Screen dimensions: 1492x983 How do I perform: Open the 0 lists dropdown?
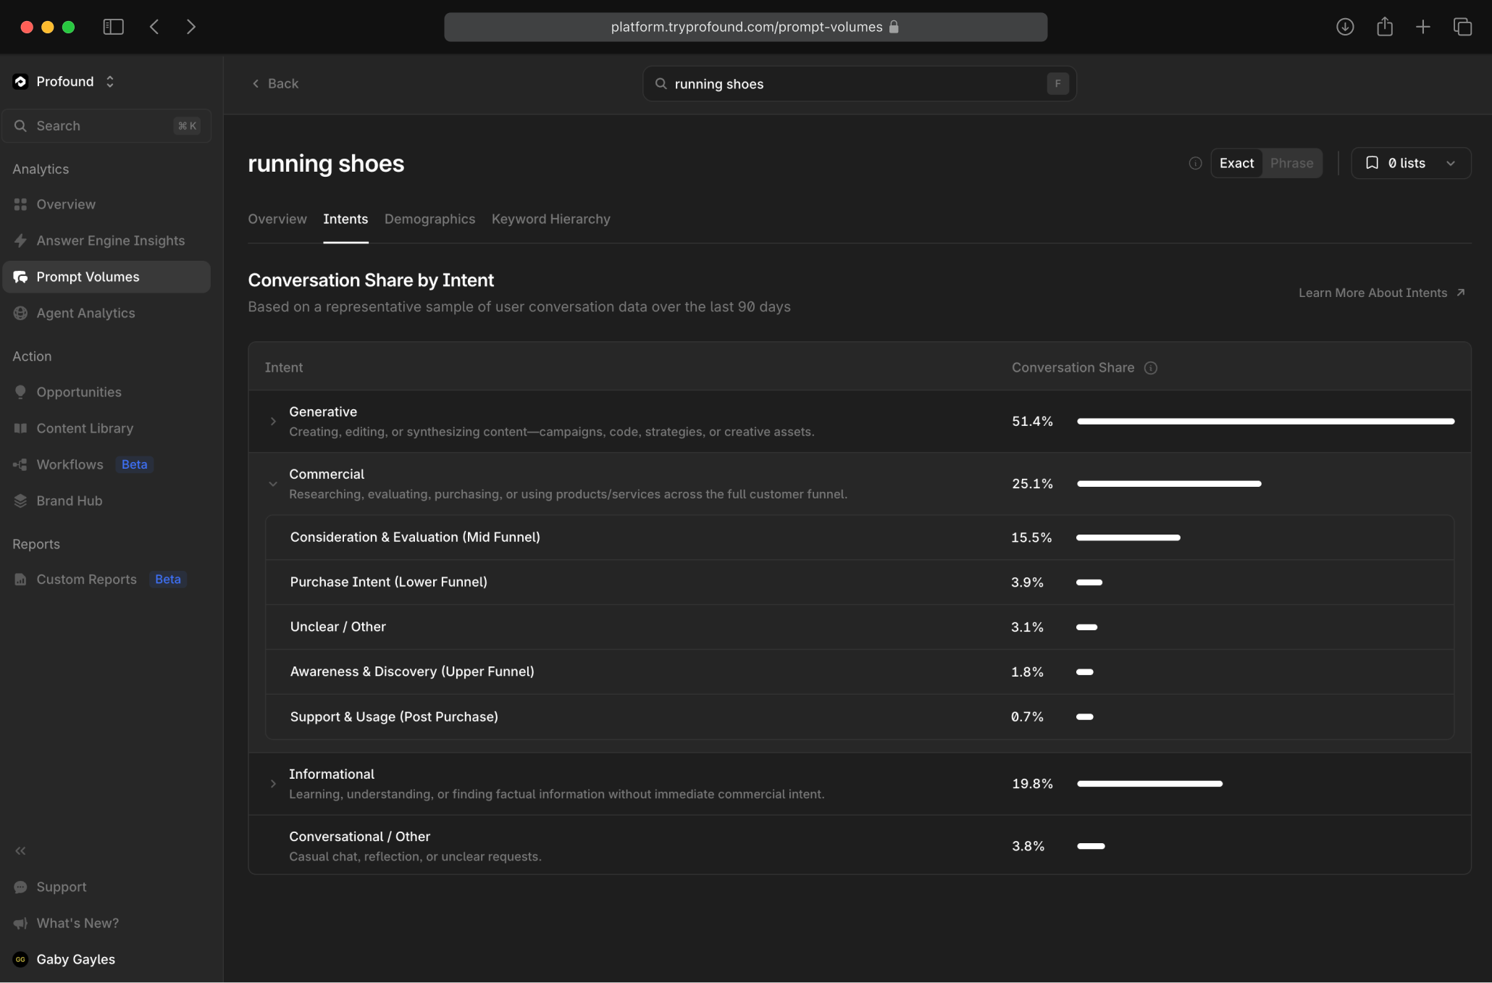(x=1410, y=163)
